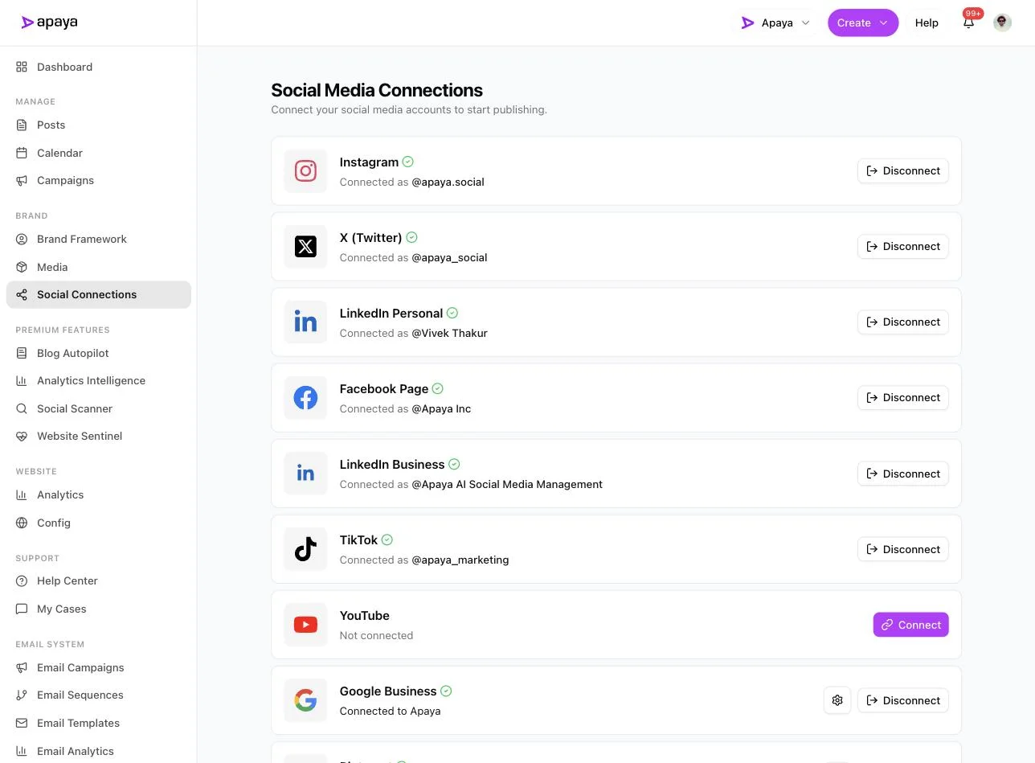The width and height of the screenshot is (1035, 763).
Task: Click the Google Business connected checkmark
Action: 446,691
